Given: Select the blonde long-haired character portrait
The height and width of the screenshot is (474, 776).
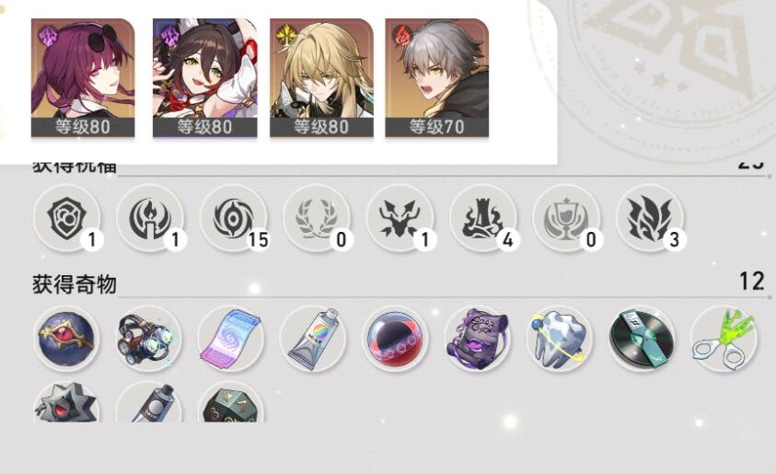Looking at the screenshot, I should coord(321,77).
